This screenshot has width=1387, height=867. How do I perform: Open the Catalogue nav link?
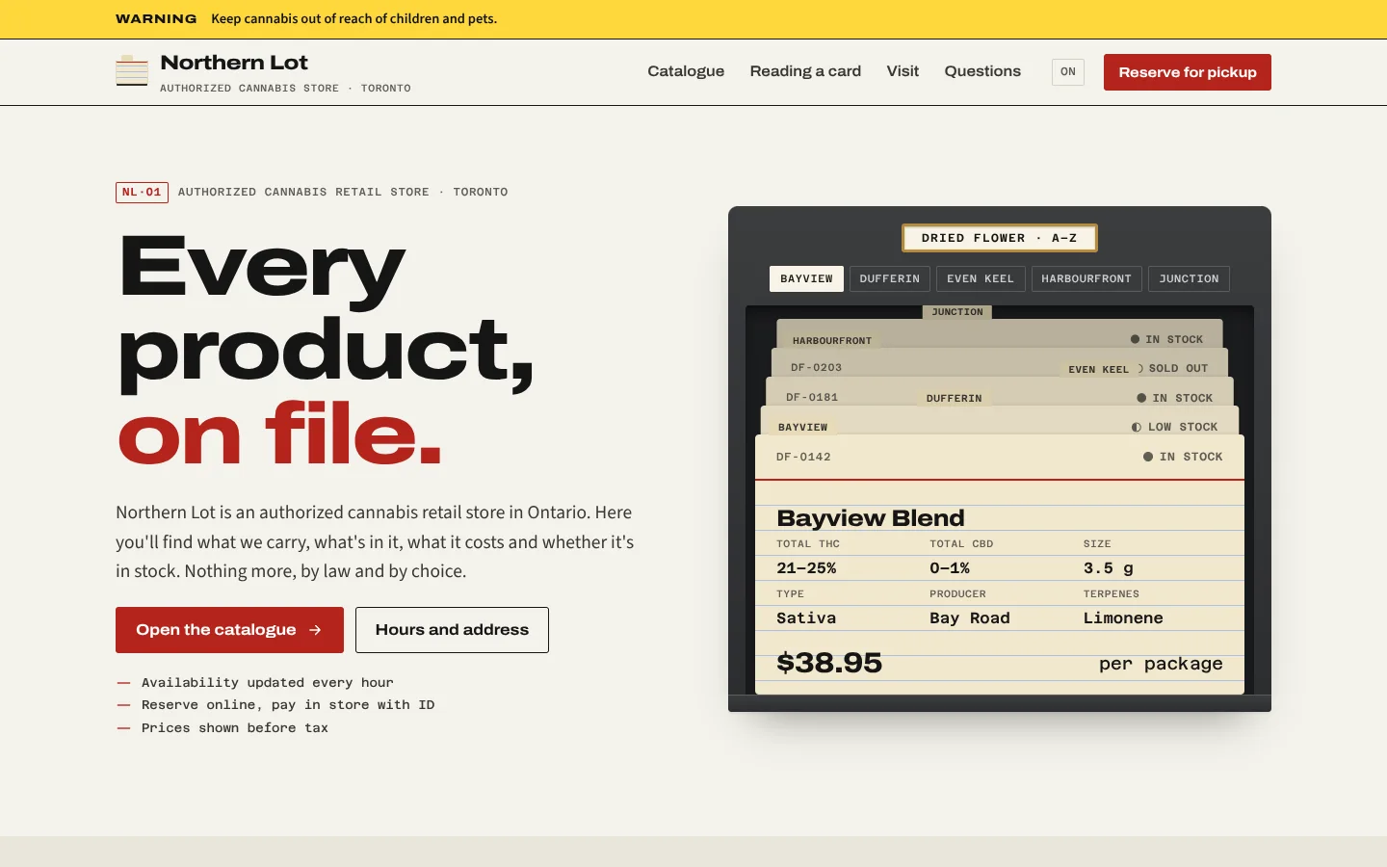point(686,71)
